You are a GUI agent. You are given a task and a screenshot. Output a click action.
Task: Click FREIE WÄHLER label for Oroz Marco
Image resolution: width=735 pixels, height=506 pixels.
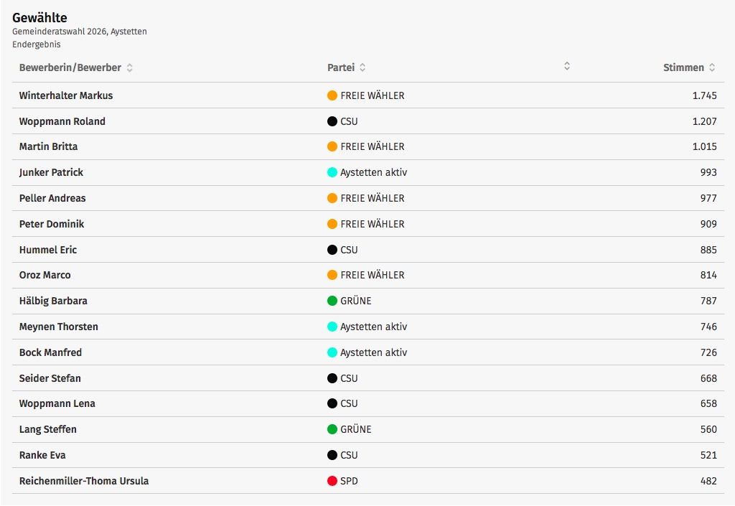point(373,275)
